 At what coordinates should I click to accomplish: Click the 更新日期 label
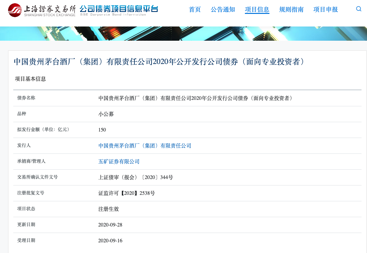click(26, 225)
